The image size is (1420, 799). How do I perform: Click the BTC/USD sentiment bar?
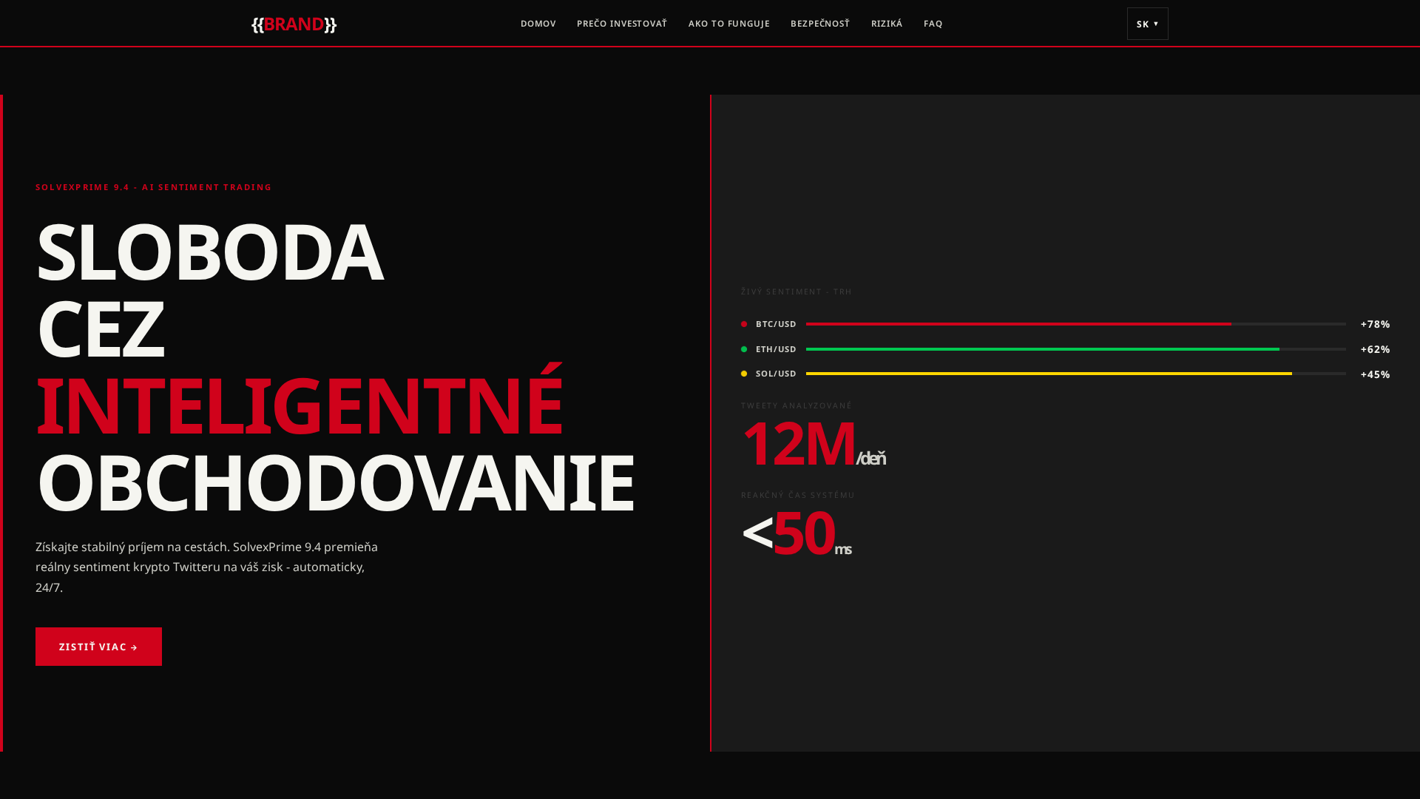[x=1075, y=324]
